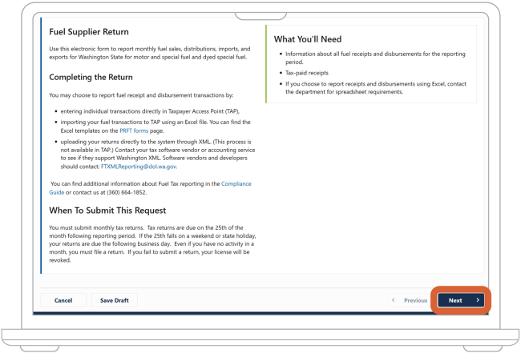
Task: Click the Next button
Action: [x=461, y=300]
